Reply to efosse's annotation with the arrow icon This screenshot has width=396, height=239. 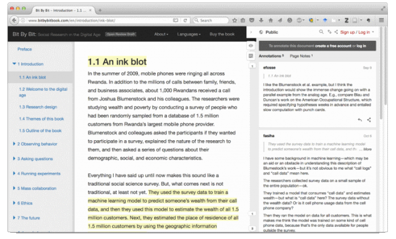[359, 120]
